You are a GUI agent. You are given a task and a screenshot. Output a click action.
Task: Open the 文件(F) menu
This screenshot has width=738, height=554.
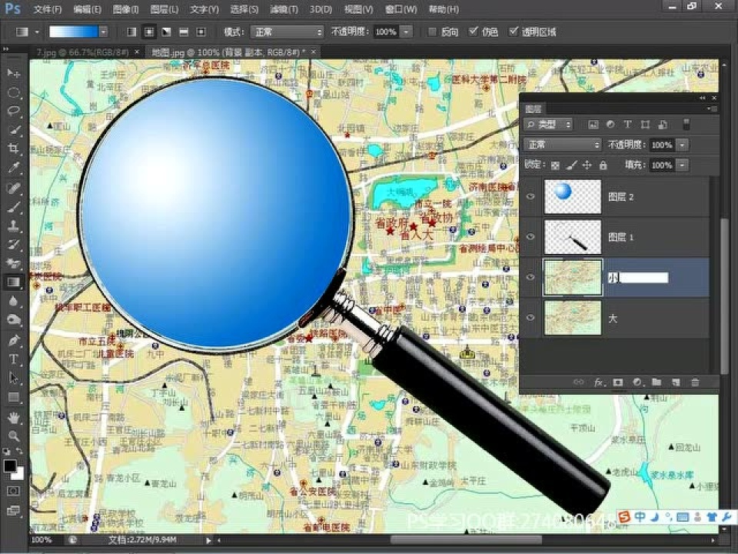click(x=48, y=9)
